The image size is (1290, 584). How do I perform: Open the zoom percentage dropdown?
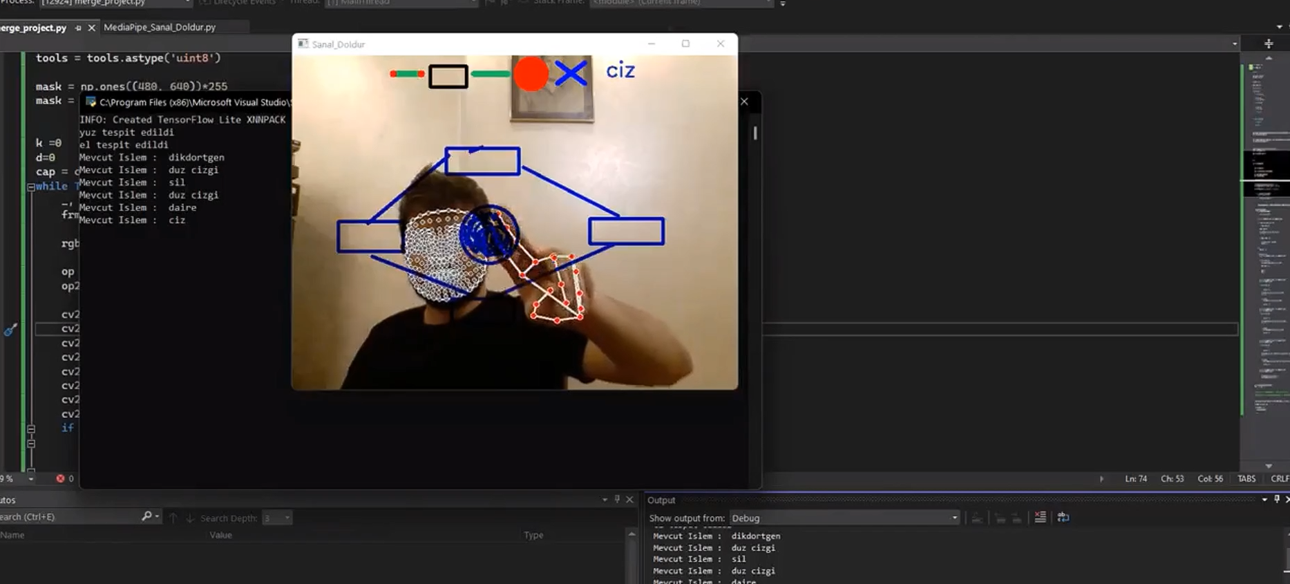click(30, 478)
